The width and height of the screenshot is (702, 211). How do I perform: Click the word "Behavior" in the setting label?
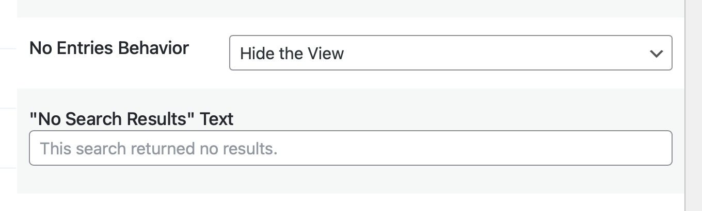(x=153, y=48)
